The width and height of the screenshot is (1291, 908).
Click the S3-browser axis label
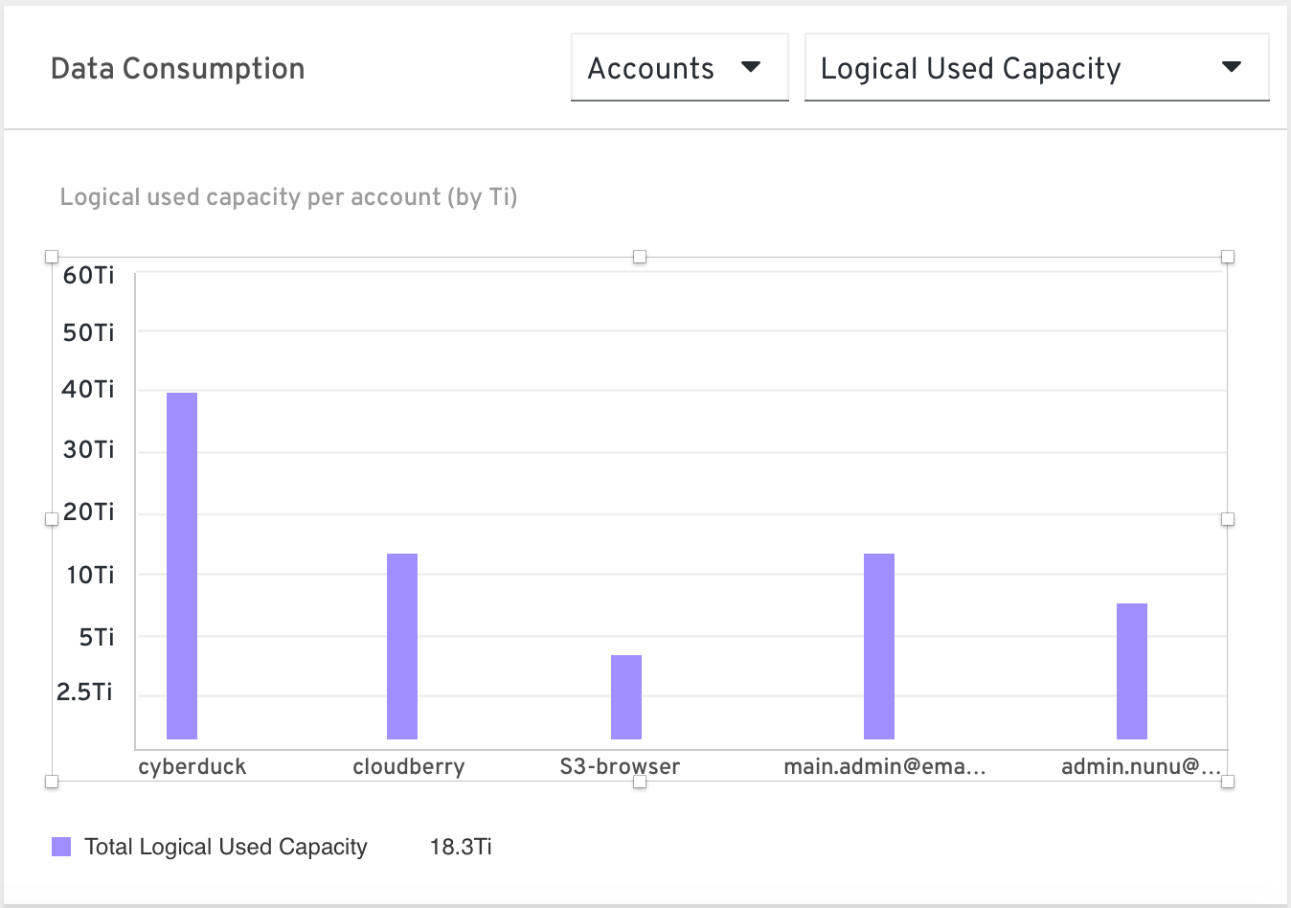click(620, 766)
